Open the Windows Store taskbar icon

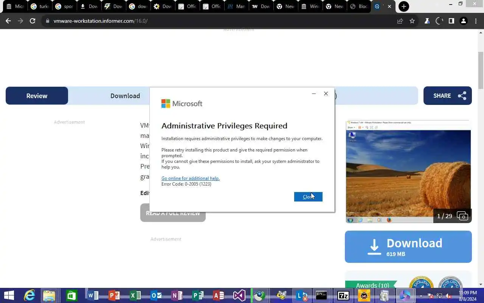(x=71, y=295)
